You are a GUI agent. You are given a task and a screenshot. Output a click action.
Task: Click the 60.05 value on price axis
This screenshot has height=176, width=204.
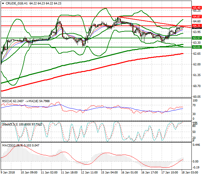[196, 96]
